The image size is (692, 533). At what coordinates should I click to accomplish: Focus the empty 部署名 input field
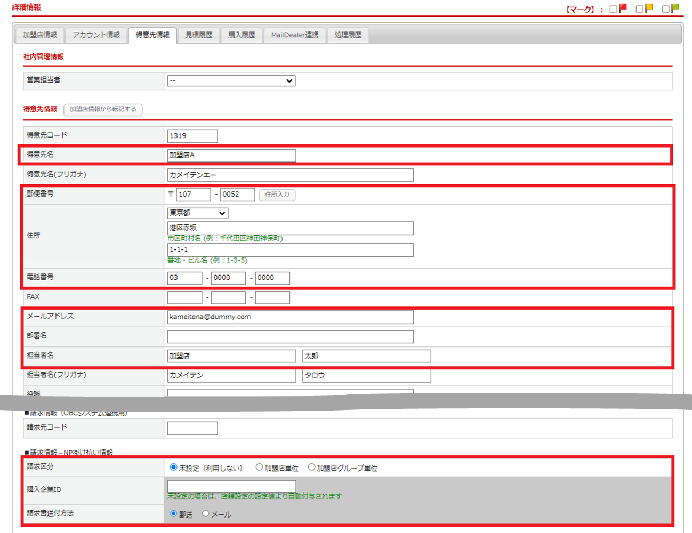tap(290, 337)
